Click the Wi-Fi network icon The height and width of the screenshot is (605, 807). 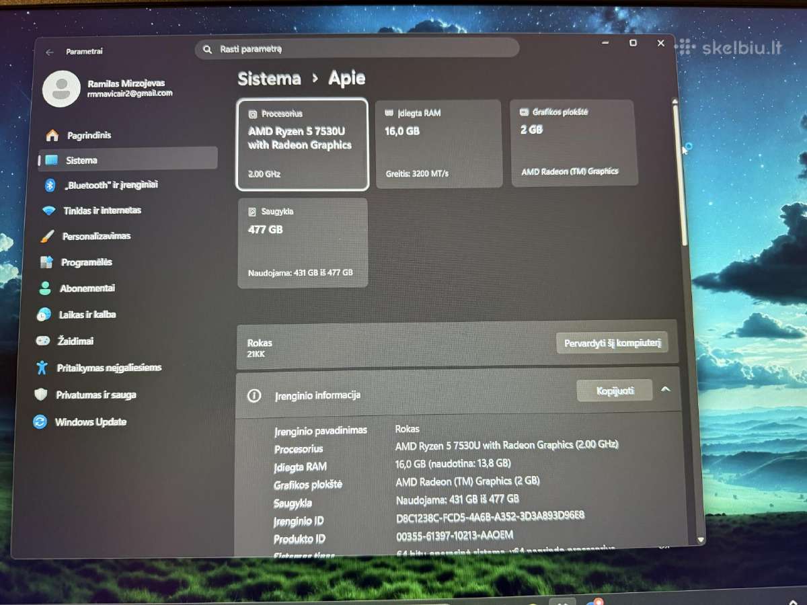pyautogui.click(x=48, y=210)
